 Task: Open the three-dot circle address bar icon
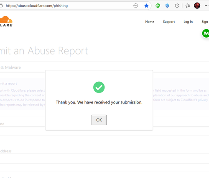click(135, 6)
